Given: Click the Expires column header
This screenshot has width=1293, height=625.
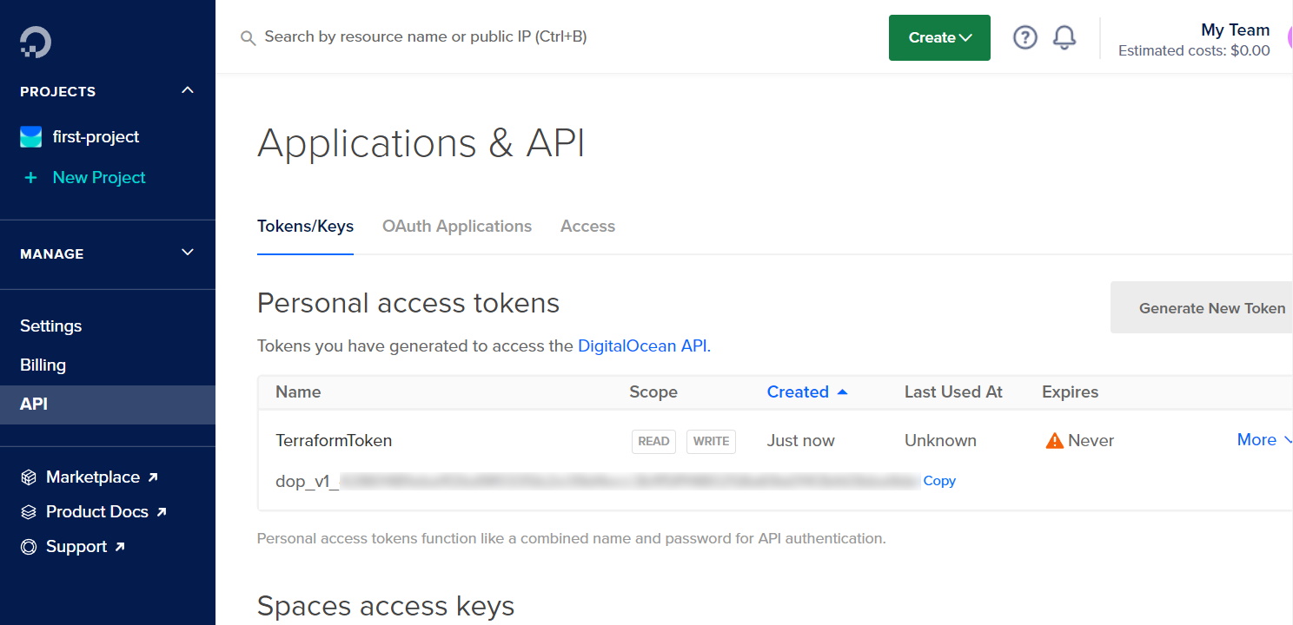Looking at the screenshot, I should pyautogui.click(x=1070, y=392).
